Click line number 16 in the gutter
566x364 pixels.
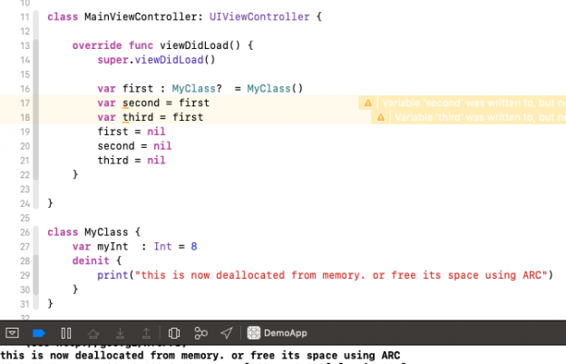24,89
